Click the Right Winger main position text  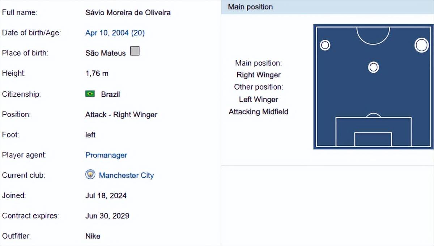259,75
